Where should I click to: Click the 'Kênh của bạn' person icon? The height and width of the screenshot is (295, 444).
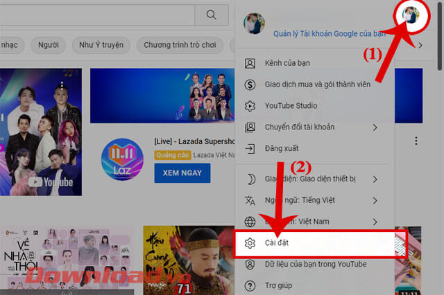click(250, 63)
